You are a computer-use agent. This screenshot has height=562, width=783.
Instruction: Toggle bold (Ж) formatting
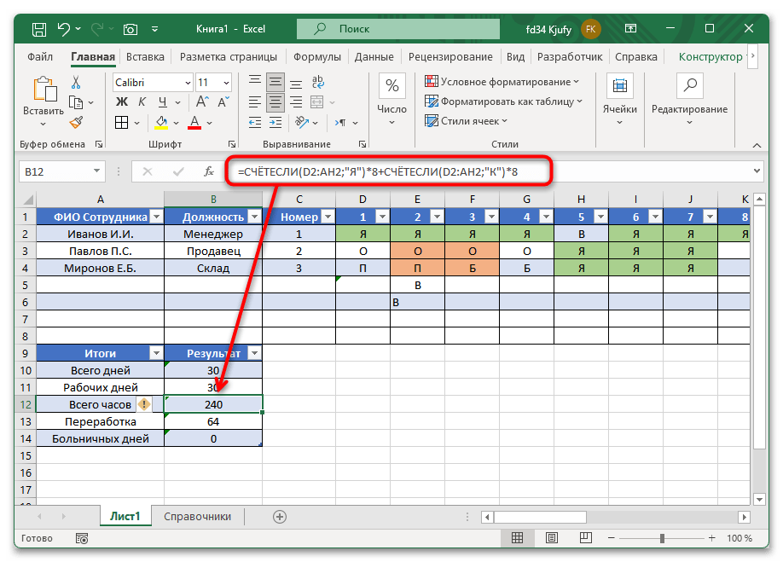(x=121, y=102)
